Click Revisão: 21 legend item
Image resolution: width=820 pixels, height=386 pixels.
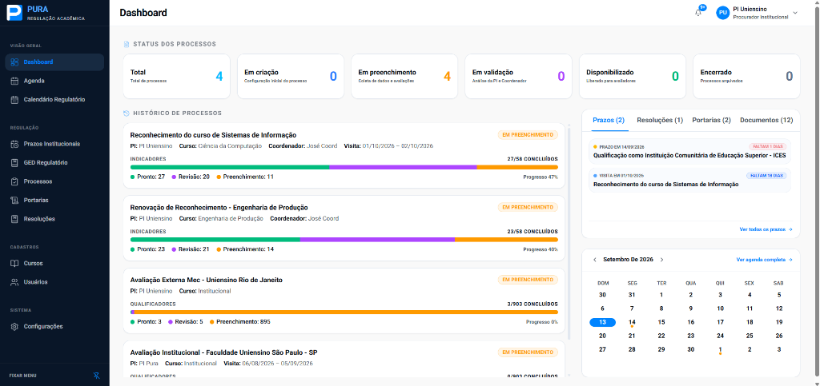(189, 249)
